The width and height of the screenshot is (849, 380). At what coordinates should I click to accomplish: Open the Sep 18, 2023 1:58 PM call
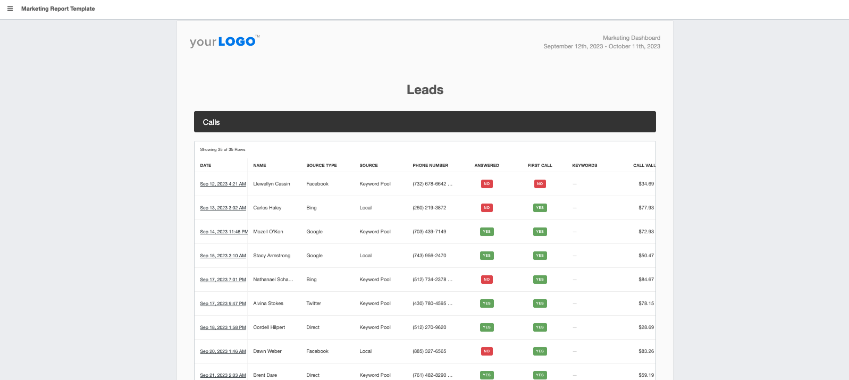click(223, 327)
